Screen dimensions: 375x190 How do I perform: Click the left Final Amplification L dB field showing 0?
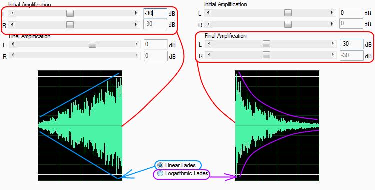click(x=156, y=44)
